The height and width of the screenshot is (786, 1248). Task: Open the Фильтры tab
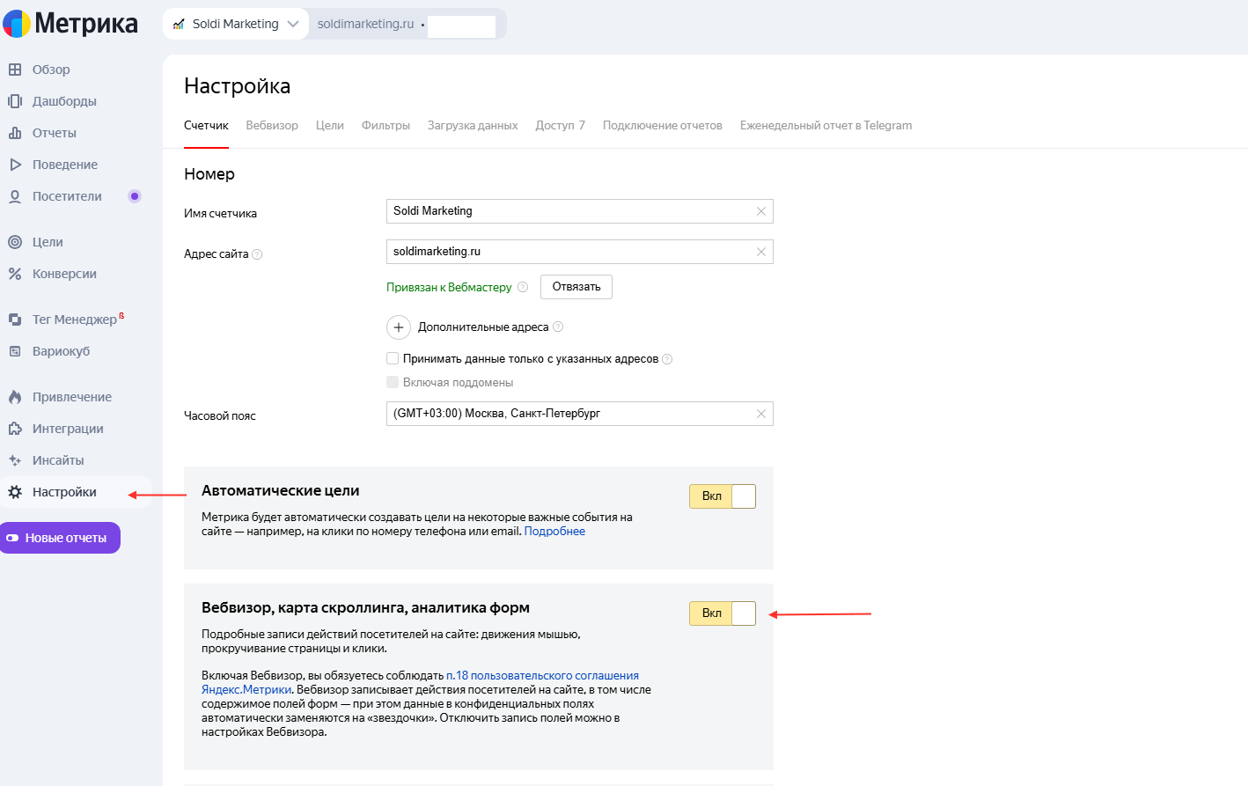pos(385,126)
